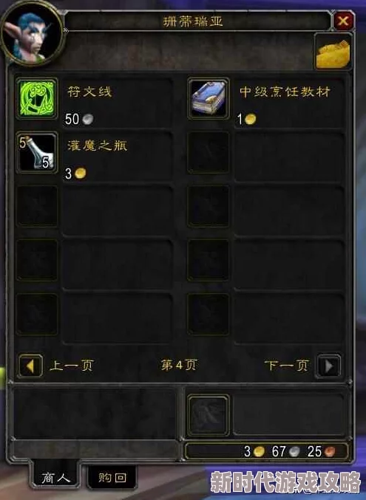Click the buyback item slot icon
366x500 pixels.
coord(209,415)
